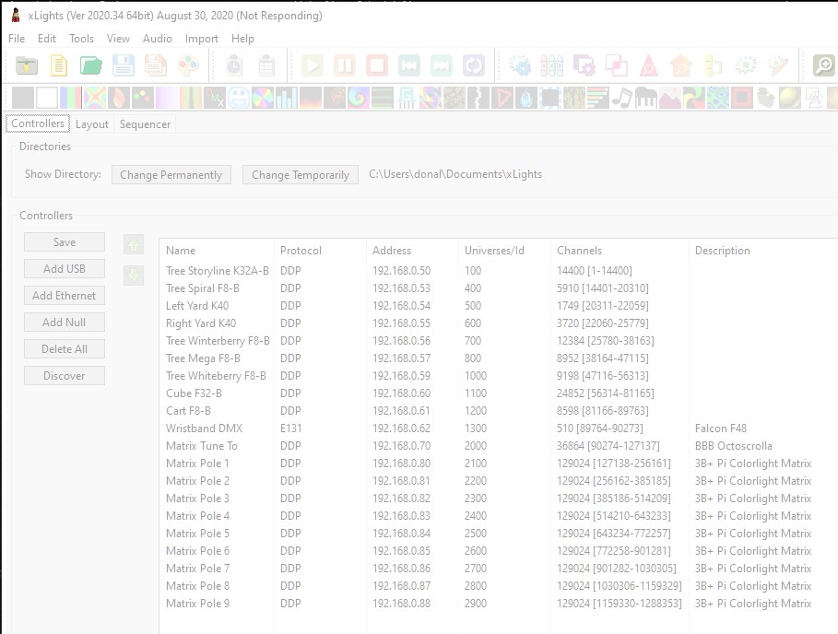Click the Change Temporarily button
This screenshot has width=838, height=634.
tap(301, 175)
